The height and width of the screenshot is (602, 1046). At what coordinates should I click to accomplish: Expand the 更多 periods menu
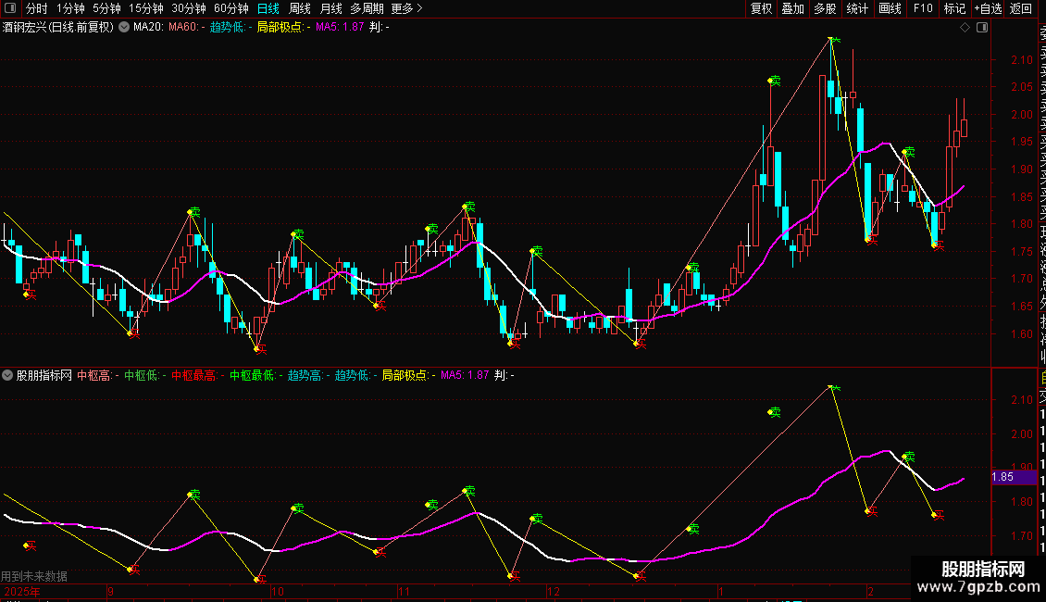click(406, 9)
